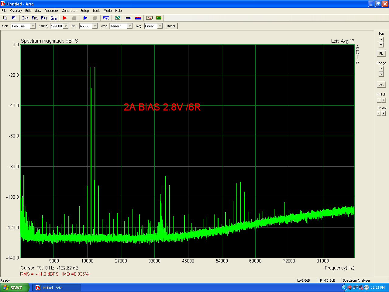This screenshot has width=389, height=292.
Task: Open the Setup menu
Action: pyautogui.click(x=84, y=11)
